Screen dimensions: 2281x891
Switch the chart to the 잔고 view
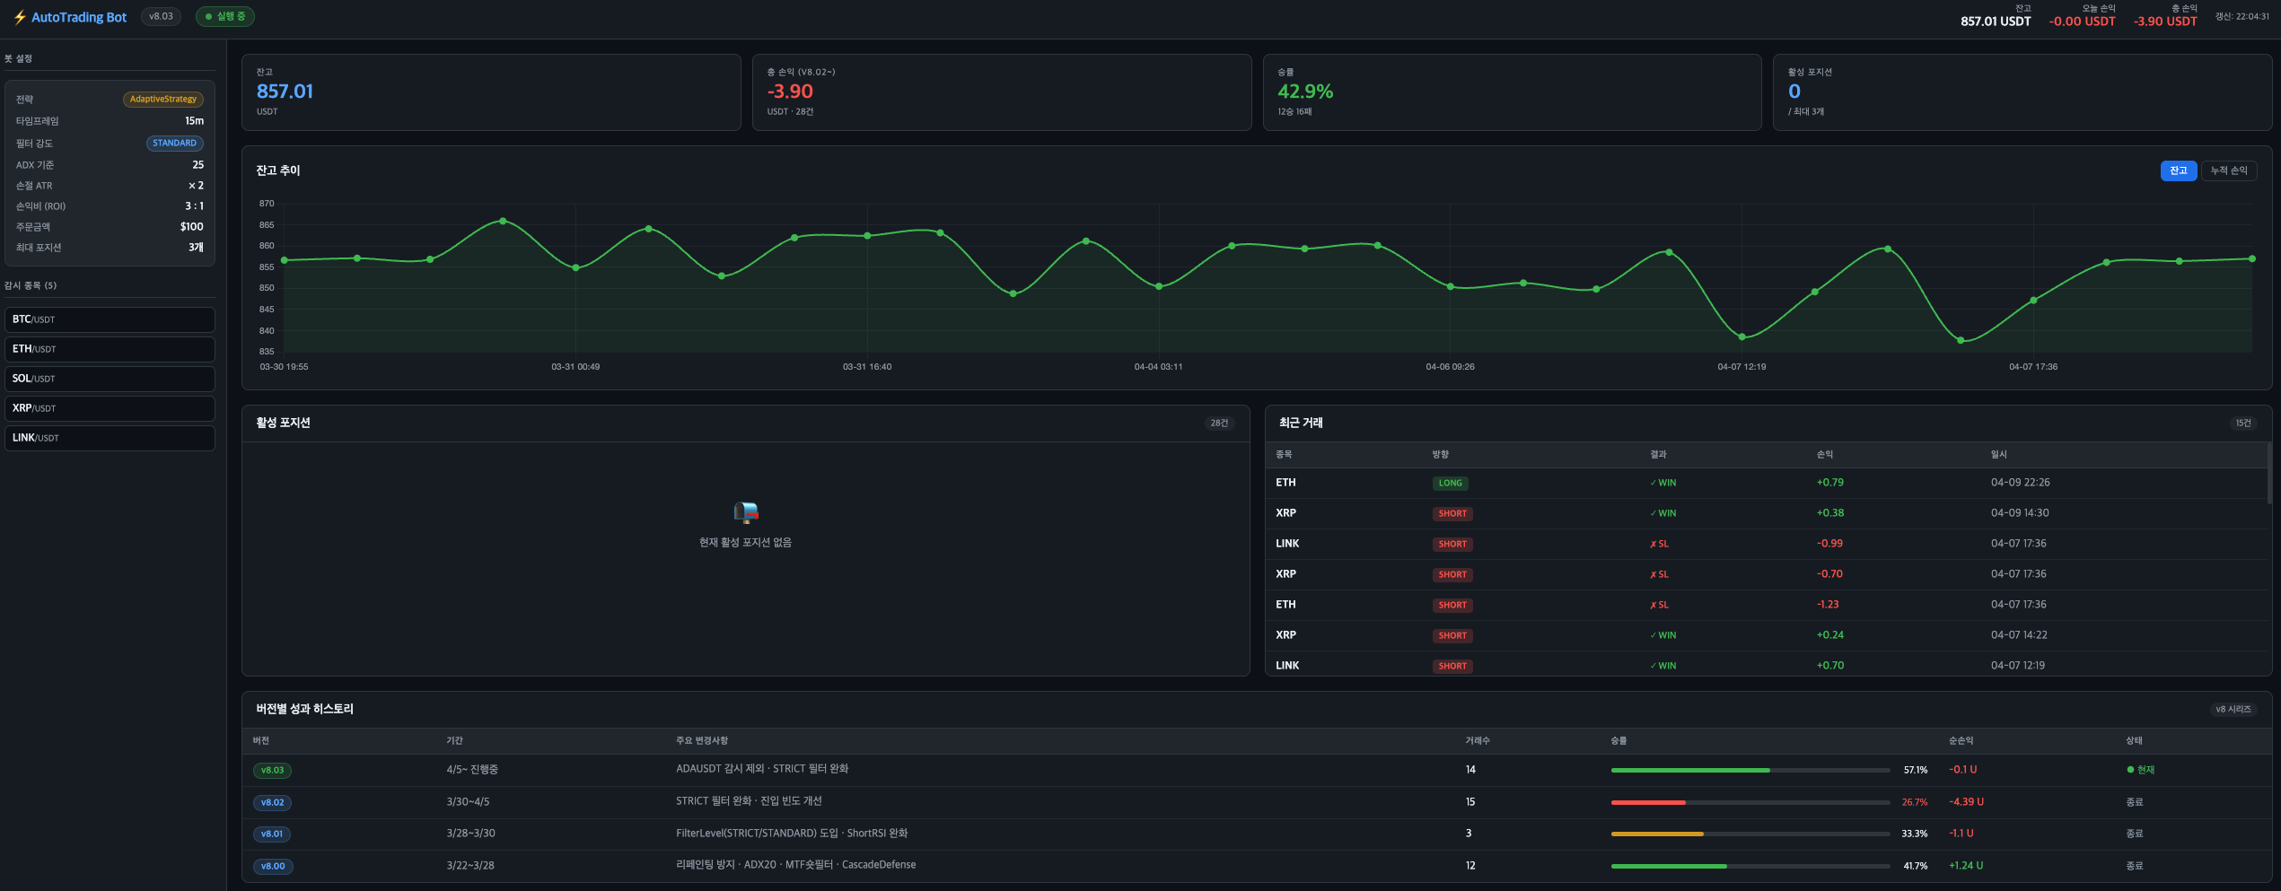2178,170
